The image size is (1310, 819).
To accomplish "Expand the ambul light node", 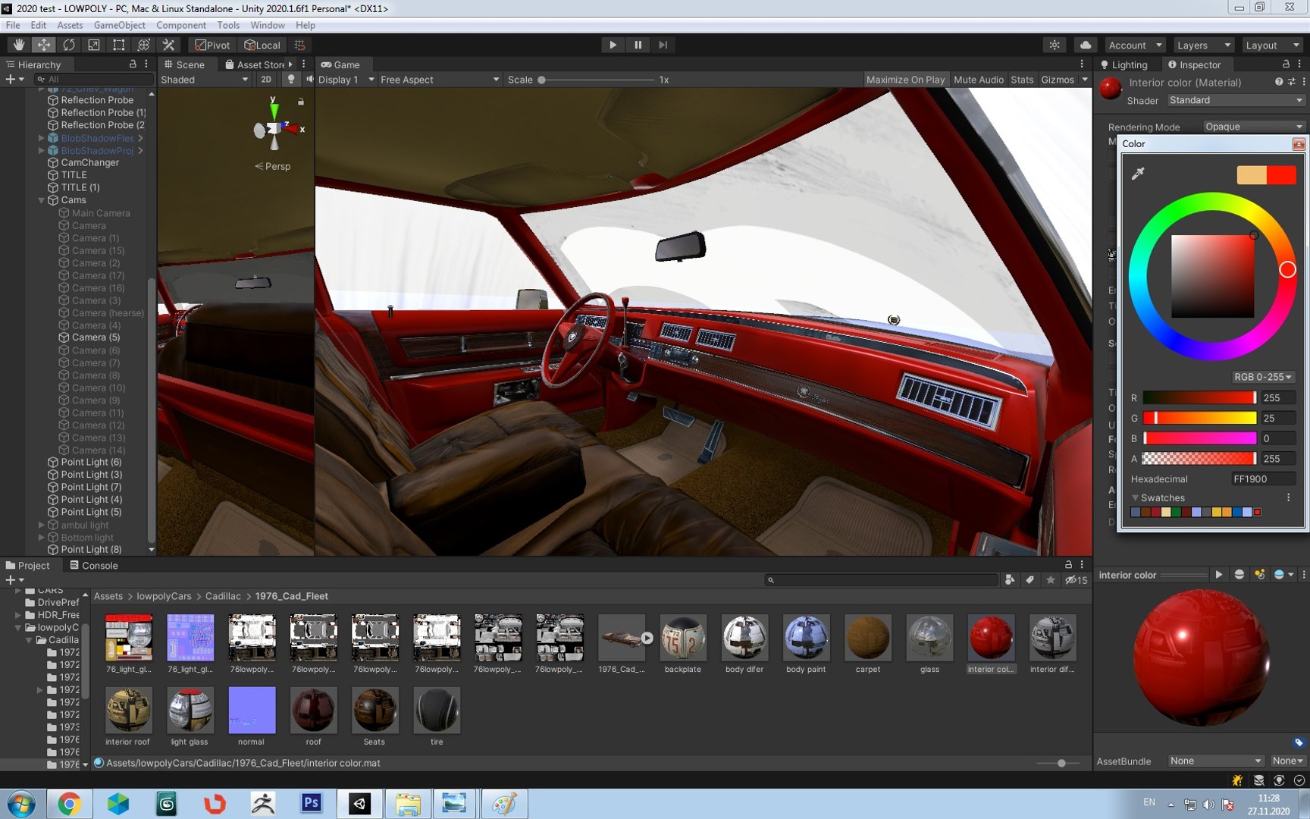I will coord(41,525).
